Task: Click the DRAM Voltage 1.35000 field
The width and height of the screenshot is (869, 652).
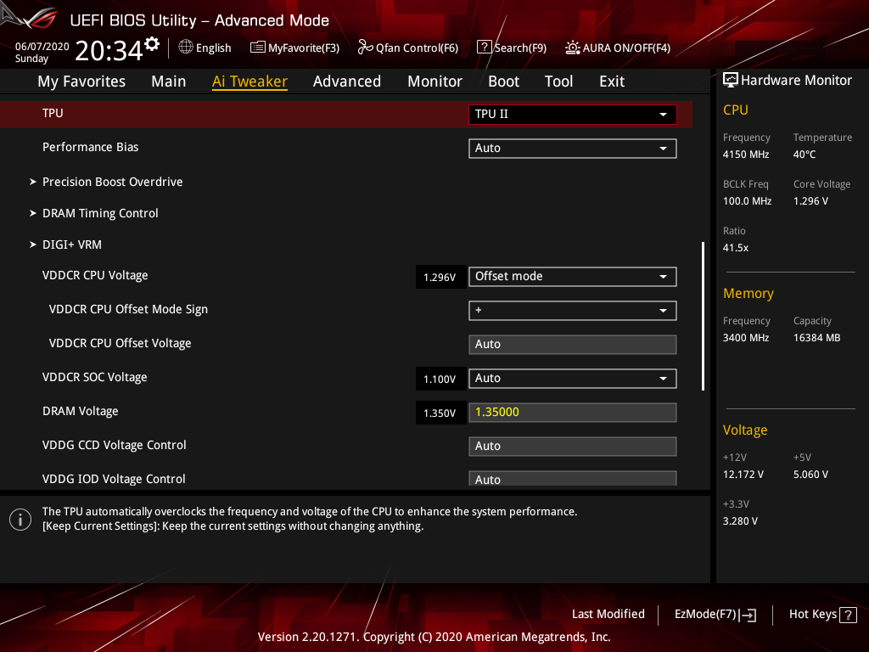Action: 573,413
